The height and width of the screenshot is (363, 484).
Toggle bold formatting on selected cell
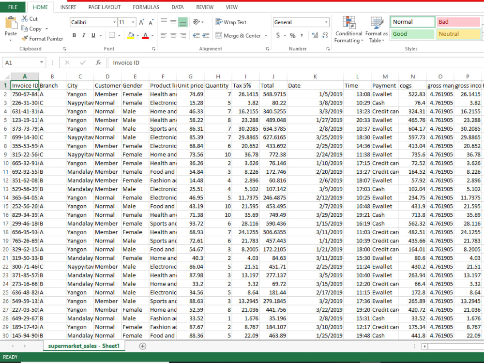click(x=74, y=35)
